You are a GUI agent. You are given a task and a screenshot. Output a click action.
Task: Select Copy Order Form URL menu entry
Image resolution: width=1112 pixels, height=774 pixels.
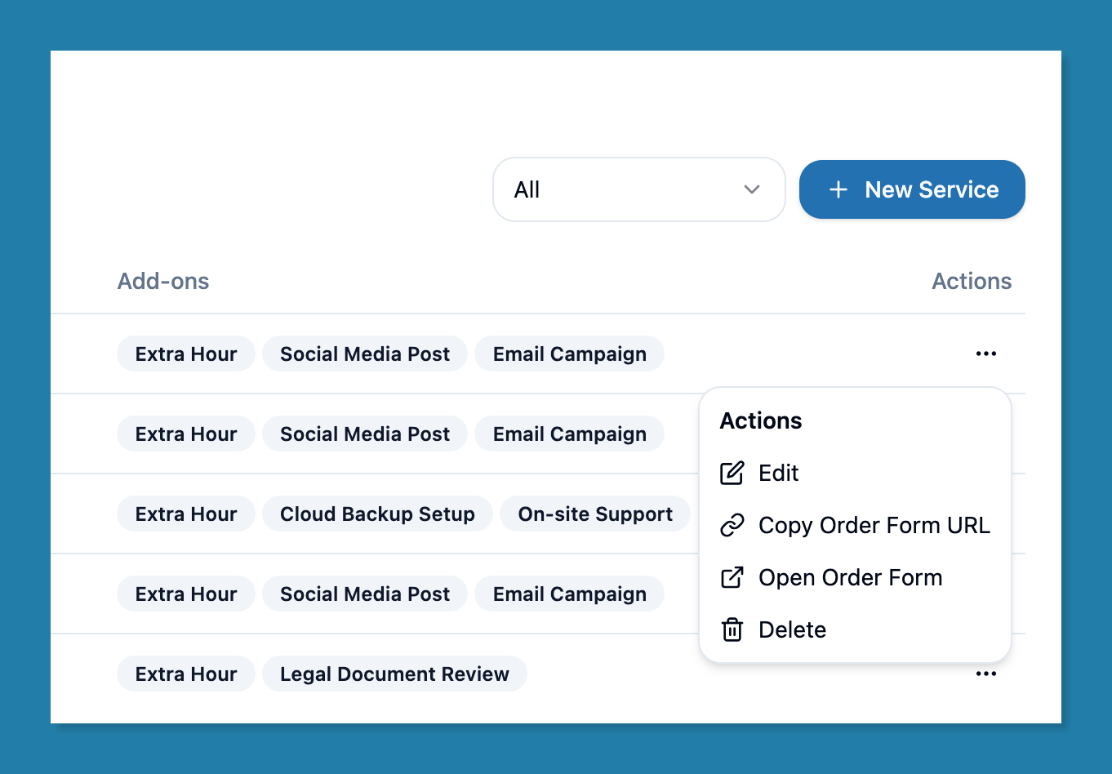coord(855,525)
